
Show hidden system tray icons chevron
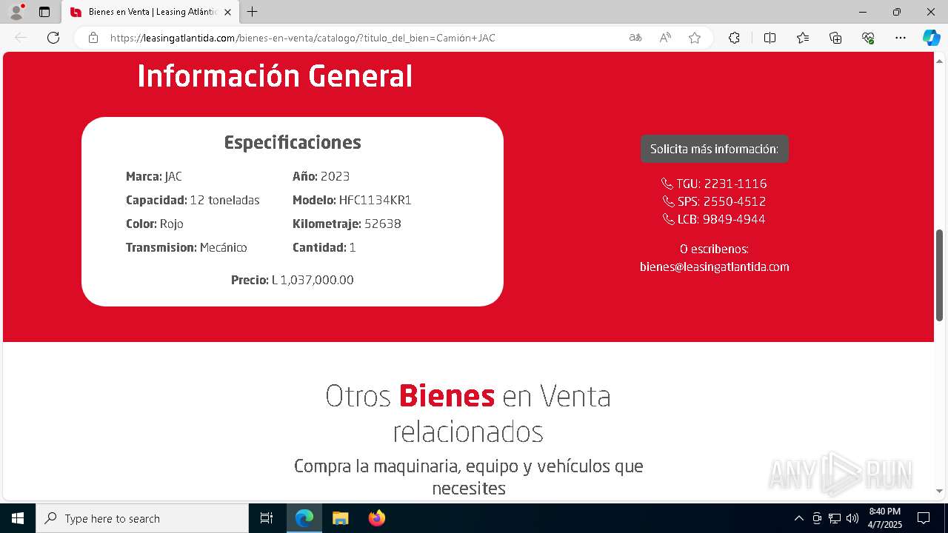click(x=798, y=518)
